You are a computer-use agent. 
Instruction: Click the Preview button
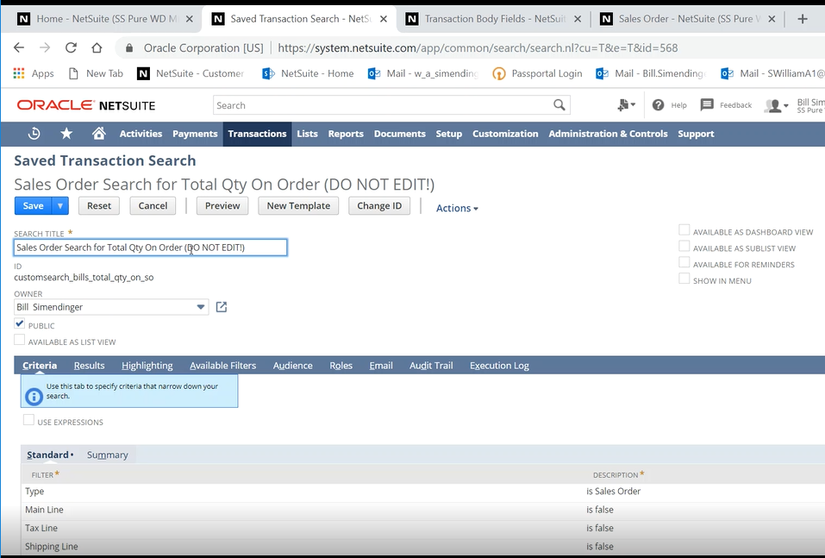point(222,206)
